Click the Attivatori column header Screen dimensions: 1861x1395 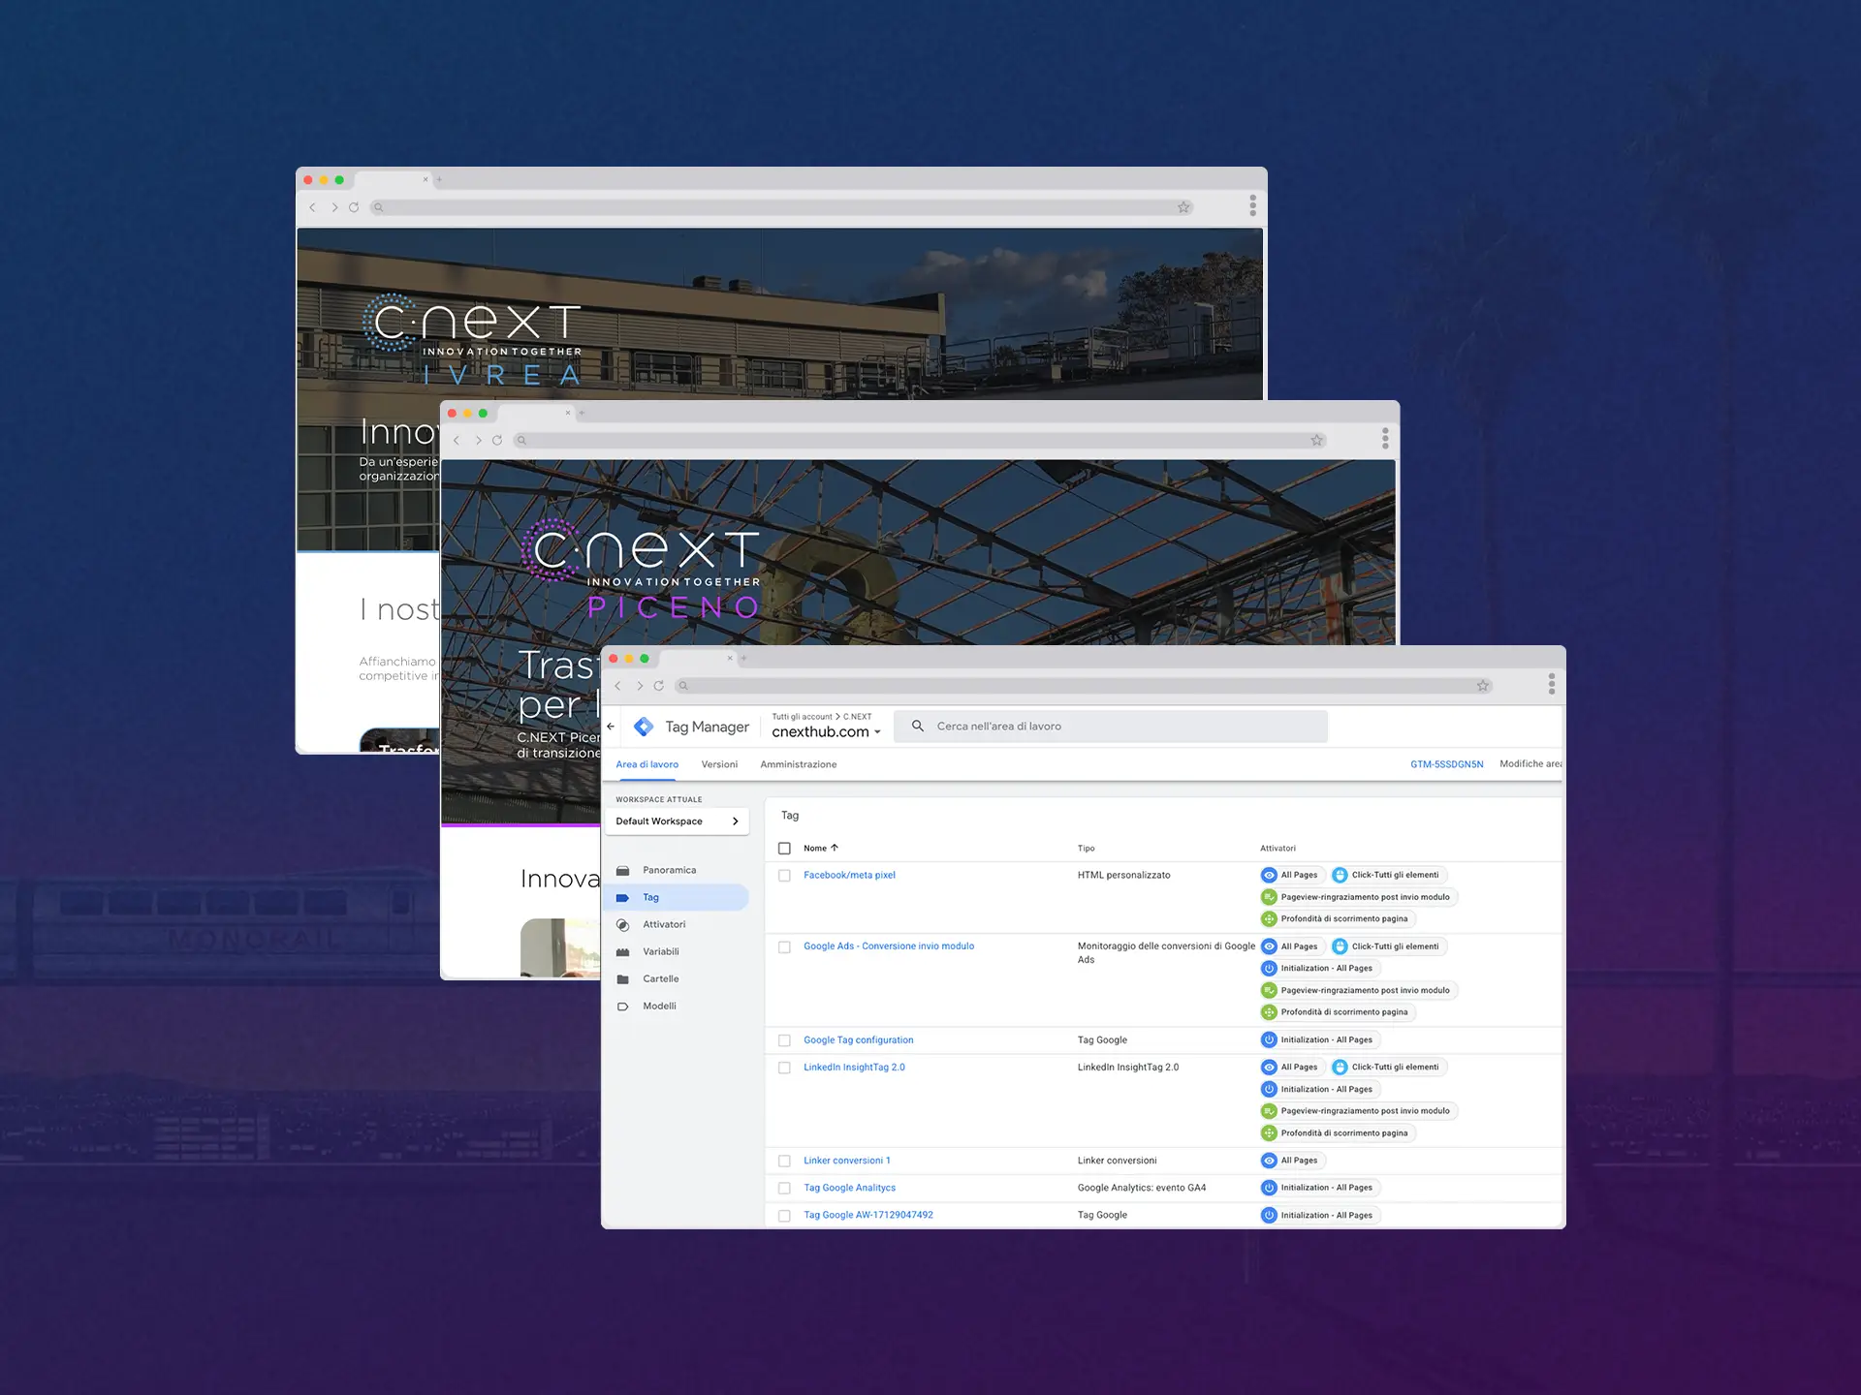point(1277,849)
